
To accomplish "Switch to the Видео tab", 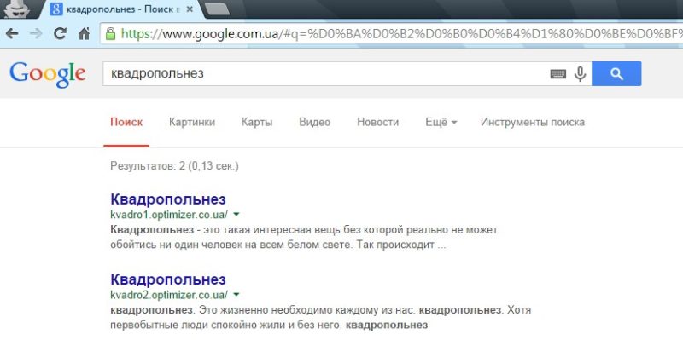I will pyautogui.click(x=314, y=122).
